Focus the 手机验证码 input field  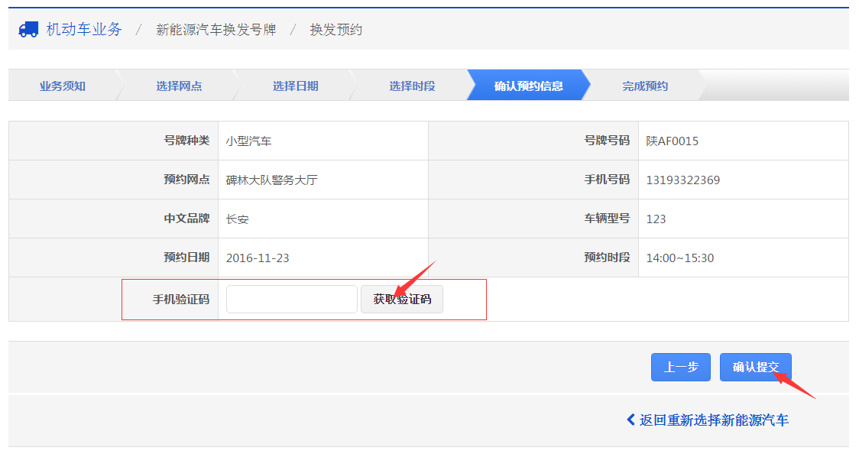(291, 300)
